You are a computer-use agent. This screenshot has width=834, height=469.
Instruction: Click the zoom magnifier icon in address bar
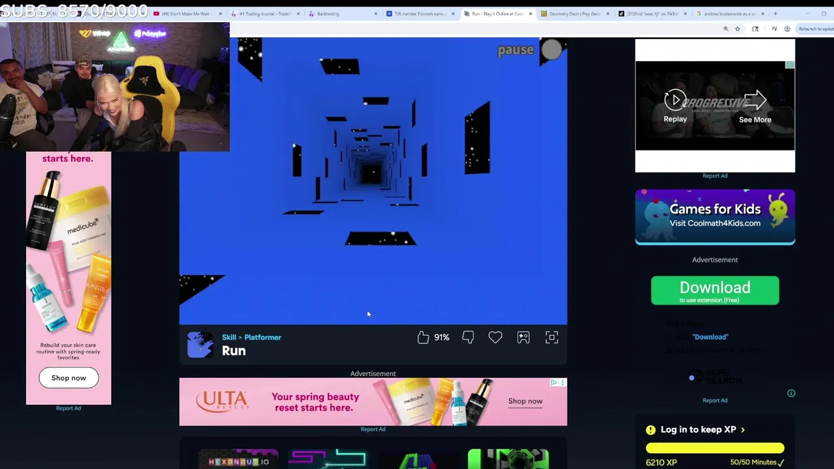click(x=726, y=29)
